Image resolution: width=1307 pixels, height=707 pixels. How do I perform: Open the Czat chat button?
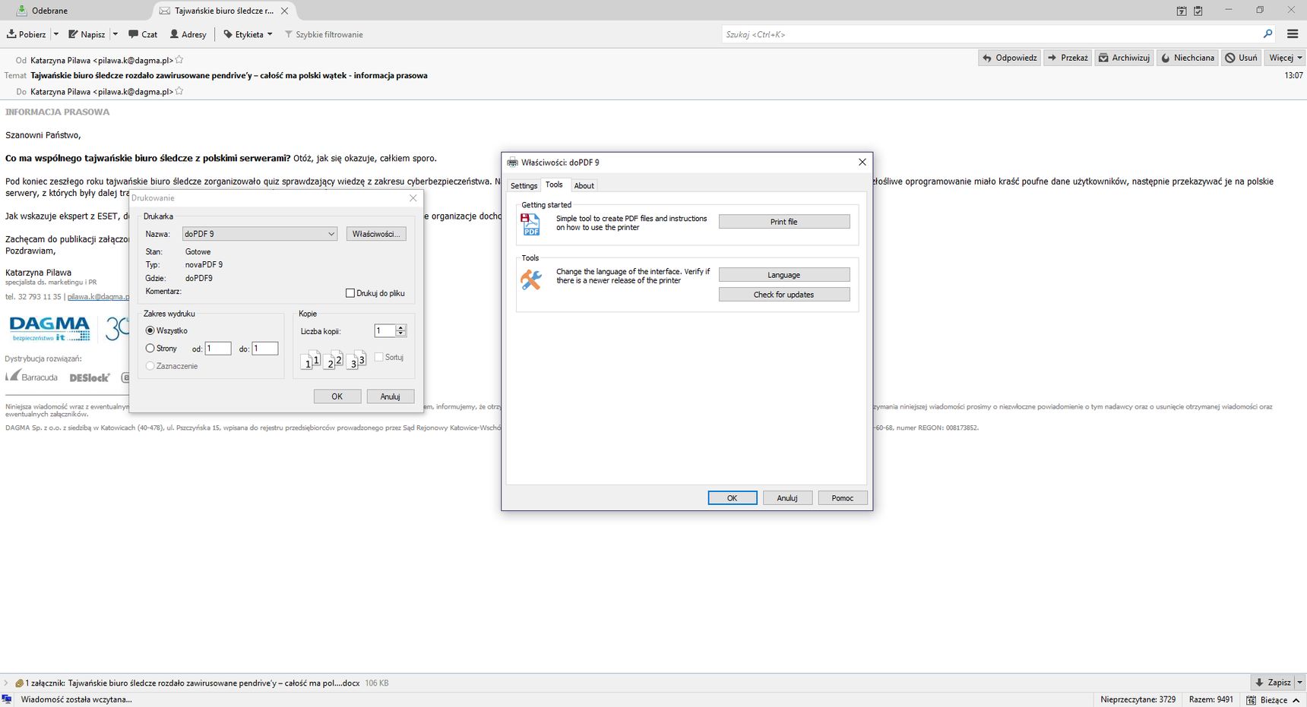click(143, 34)
